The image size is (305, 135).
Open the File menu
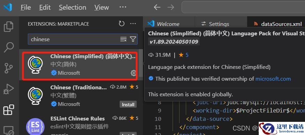(26, 8)
